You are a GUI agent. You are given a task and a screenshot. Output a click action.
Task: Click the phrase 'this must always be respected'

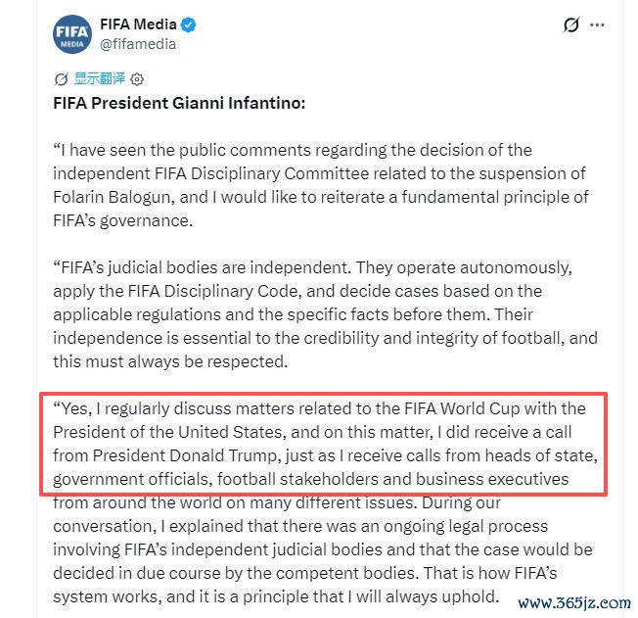pyautogui.click(x=168, y=361)
